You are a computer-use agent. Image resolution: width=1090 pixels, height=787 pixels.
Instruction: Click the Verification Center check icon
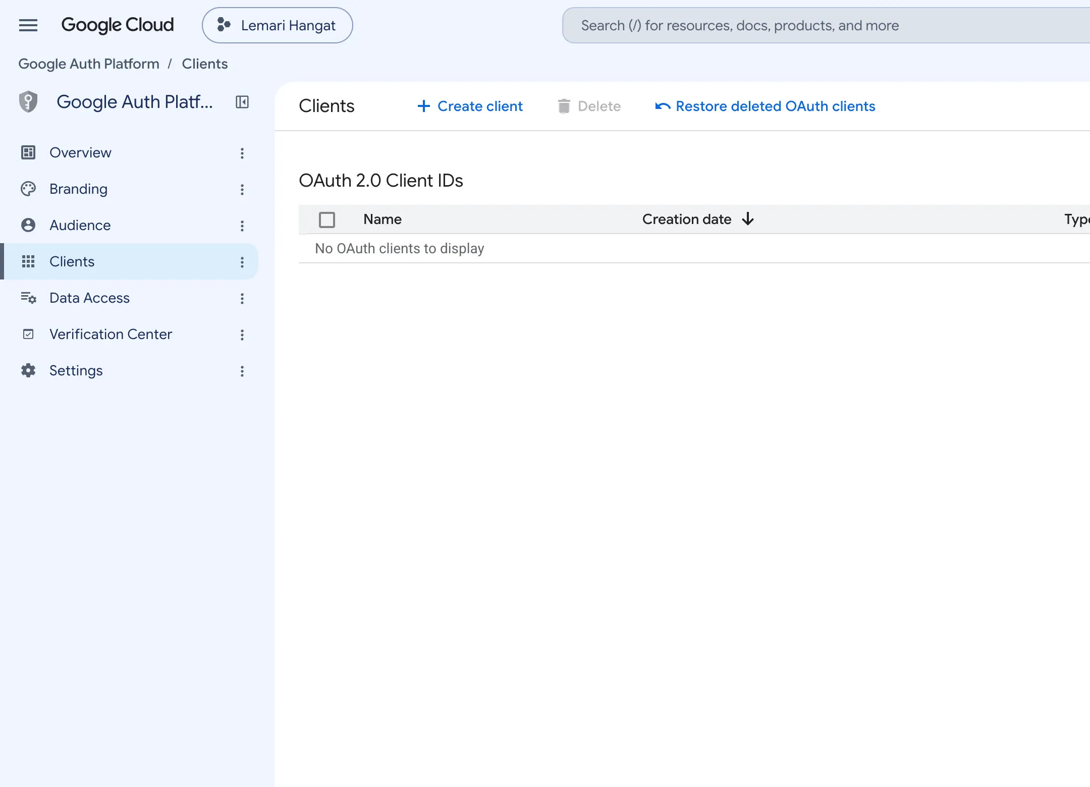28,334
